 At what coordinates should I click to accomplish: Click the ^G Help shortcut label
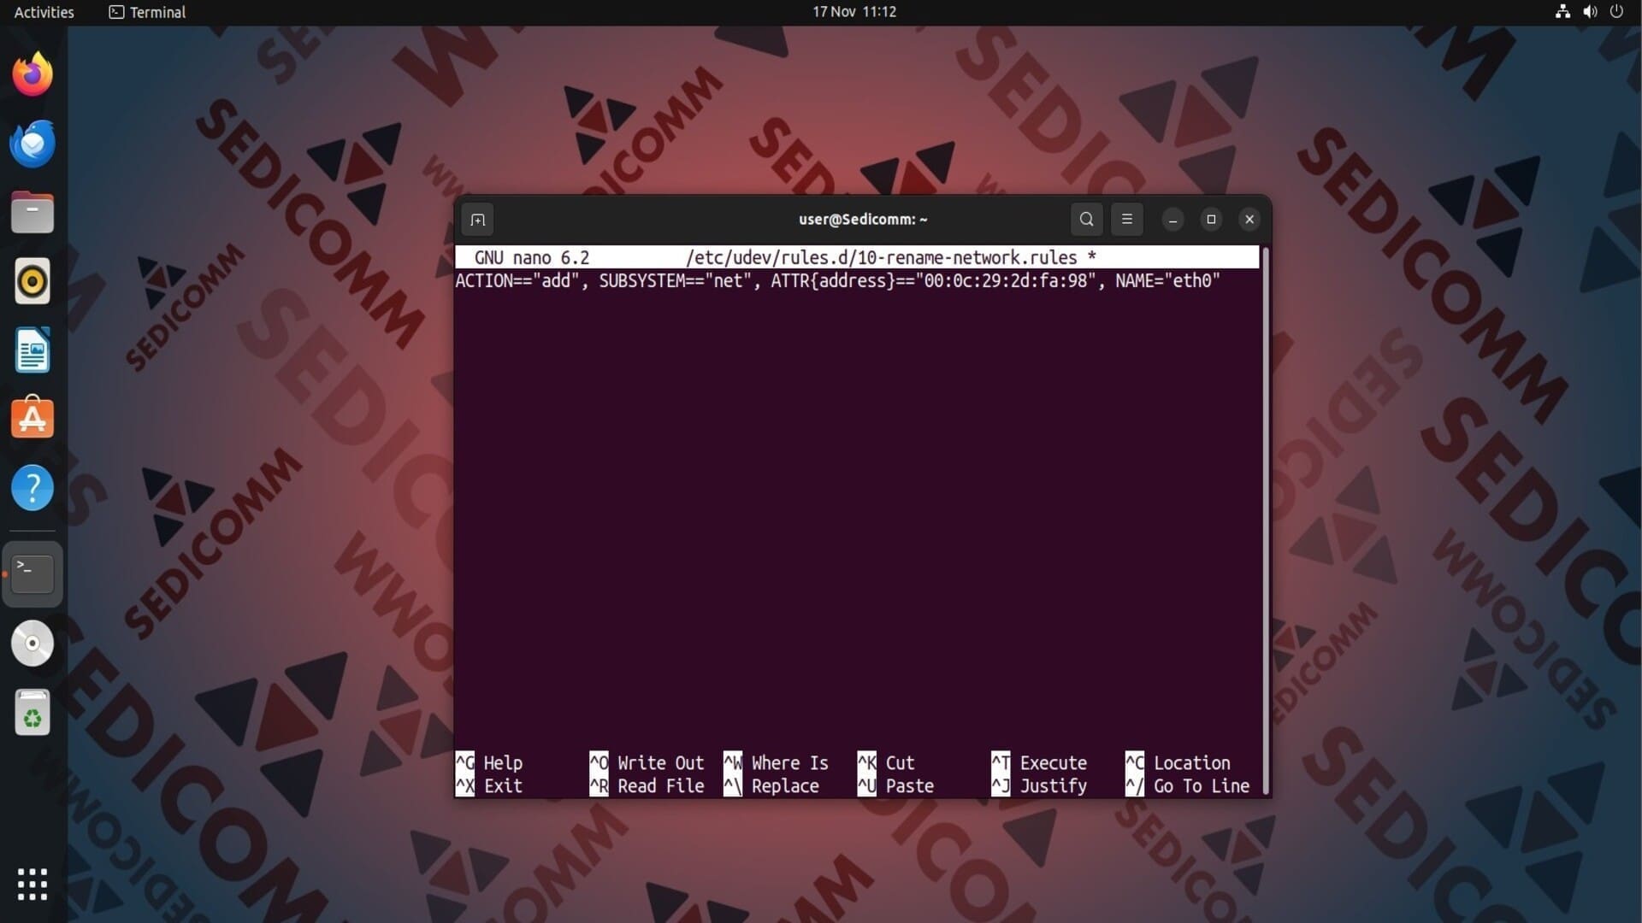click(x=489, y=762)
